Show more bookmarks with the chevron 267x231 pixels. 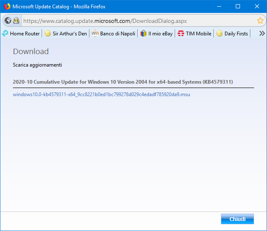[x=262, y=34]
